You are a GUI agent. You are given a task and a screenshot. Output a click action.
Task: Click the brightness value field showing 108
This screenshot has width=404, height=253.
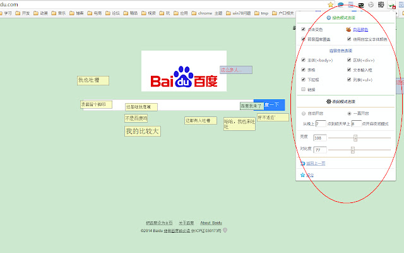(320, 138)
